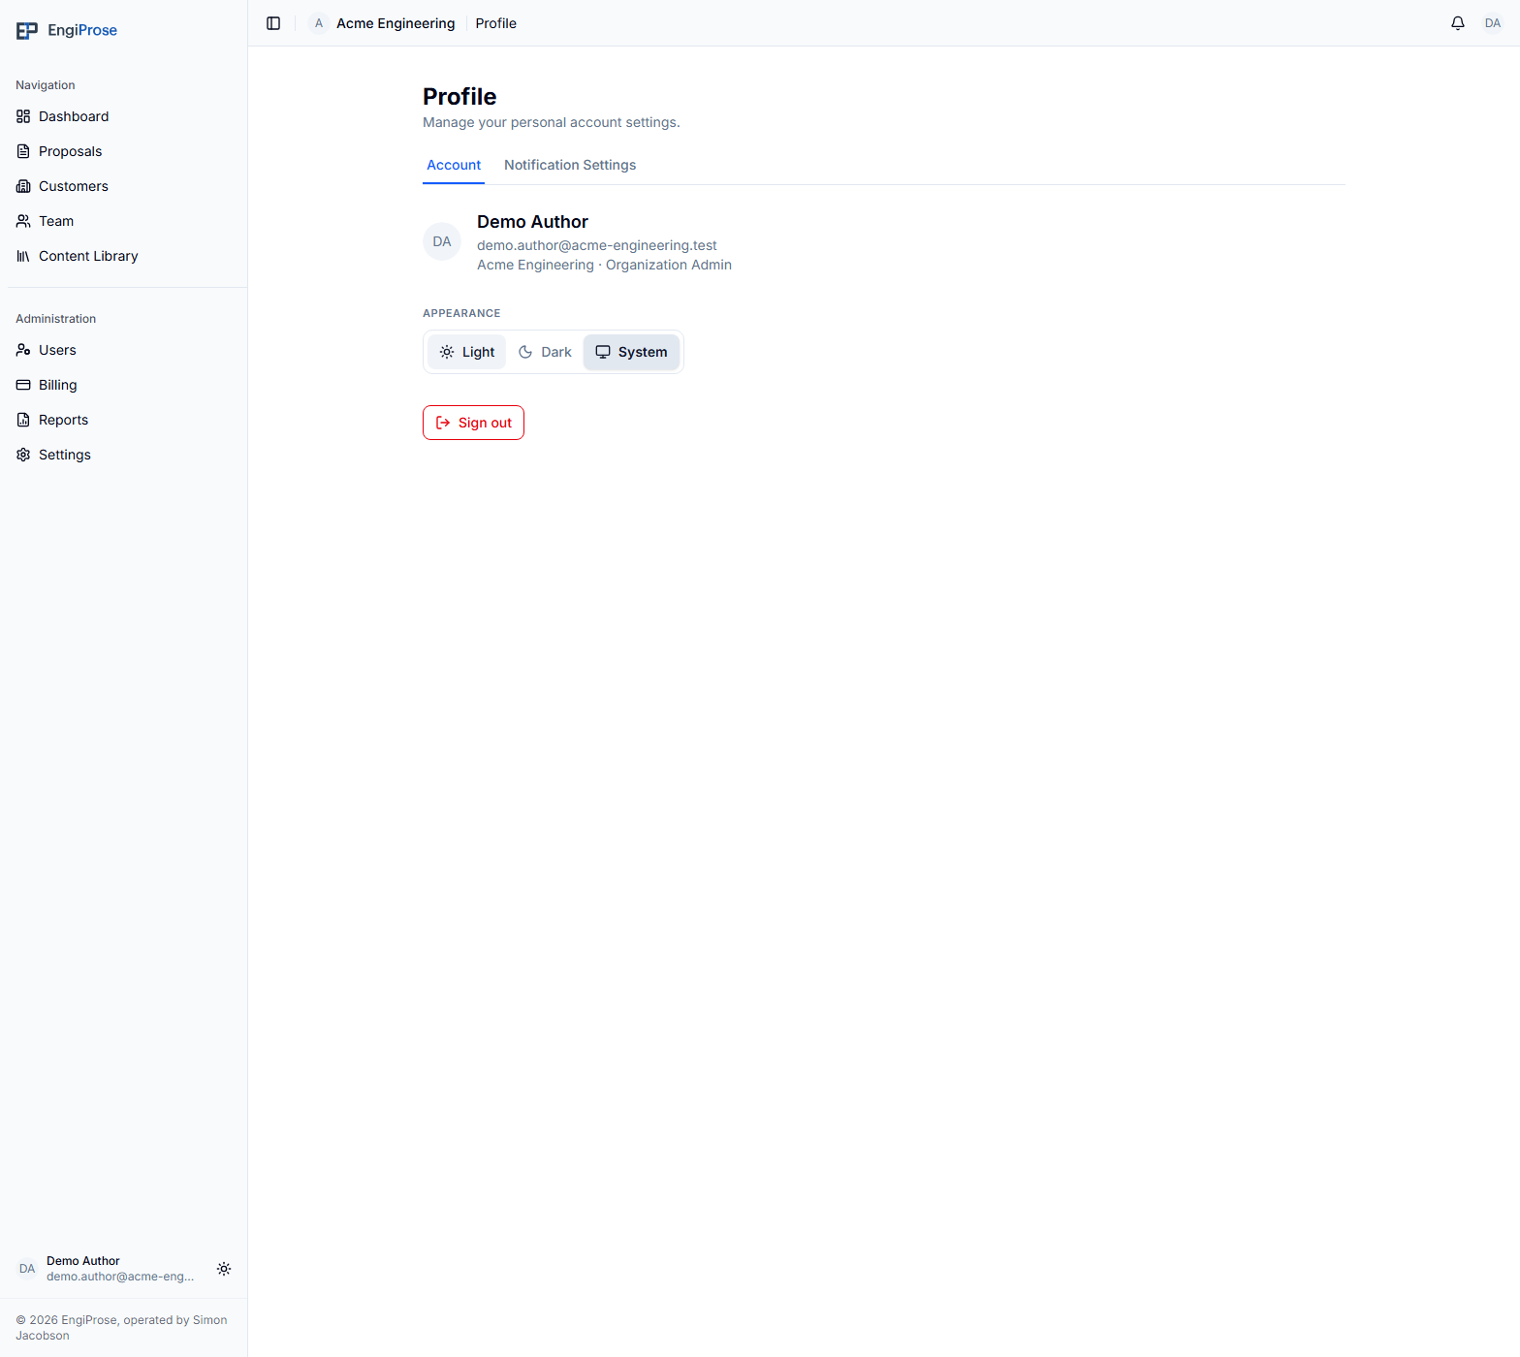
Task: Click Acme Engineering breadcrumb
Action: 396,23
